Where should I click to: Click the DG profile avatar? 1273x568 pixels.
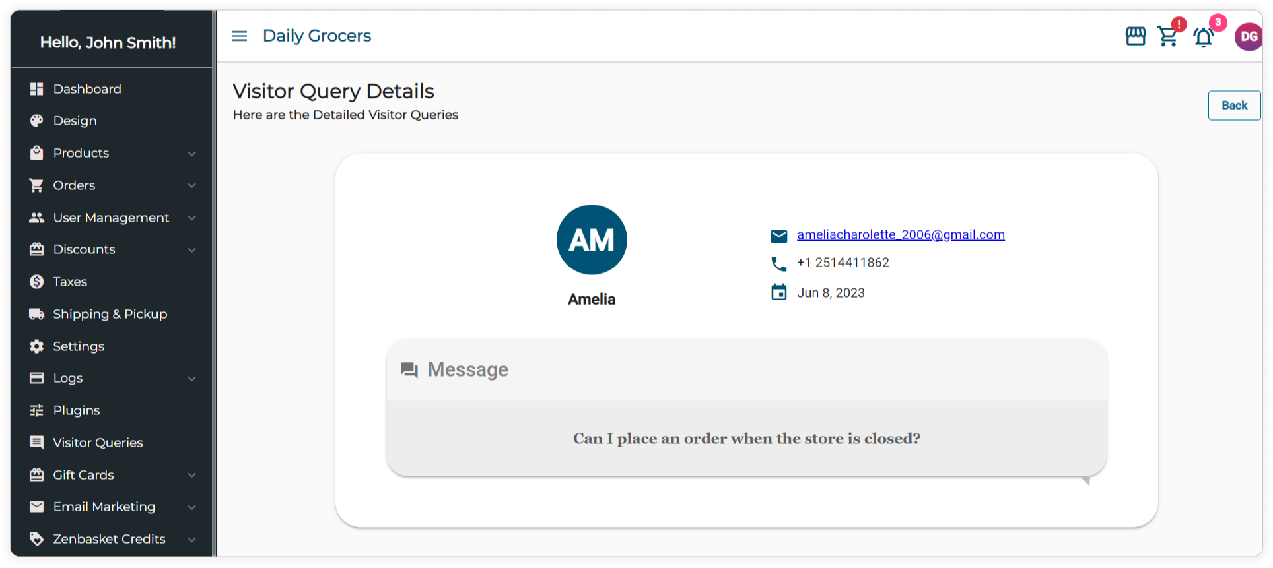tap(1248, 37)
